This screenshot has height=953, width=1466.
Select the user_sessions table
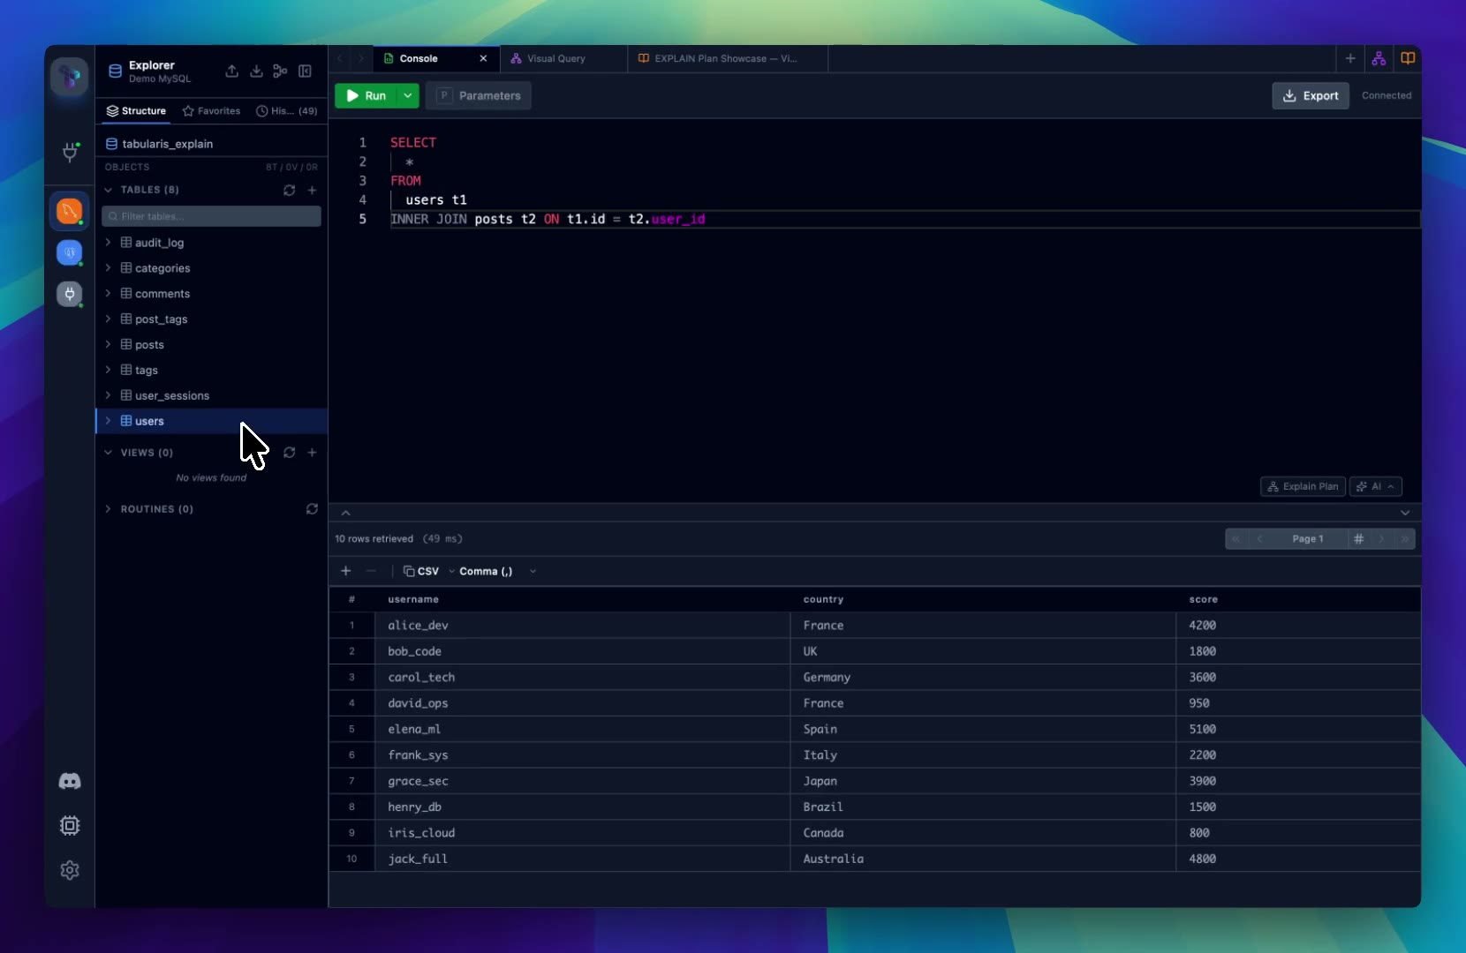(172, 396)
